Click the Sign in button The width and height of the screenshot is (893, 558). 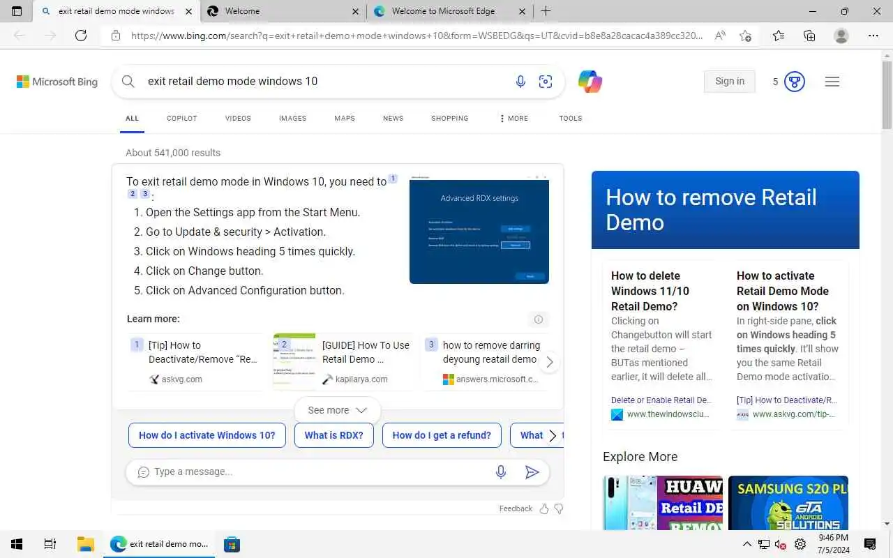tap(730, 82)
